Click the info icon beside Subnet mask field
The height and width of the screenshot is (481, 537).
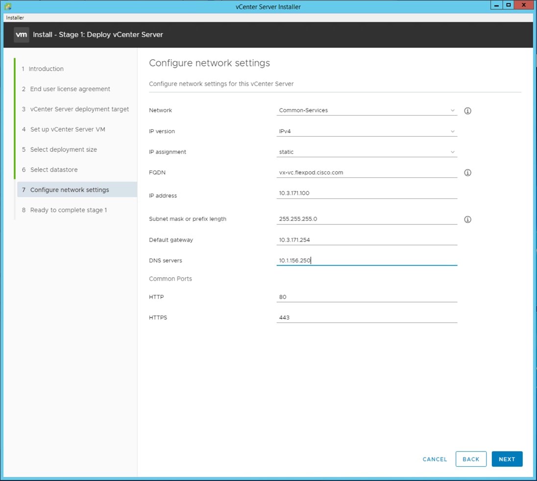click(467, 219)
